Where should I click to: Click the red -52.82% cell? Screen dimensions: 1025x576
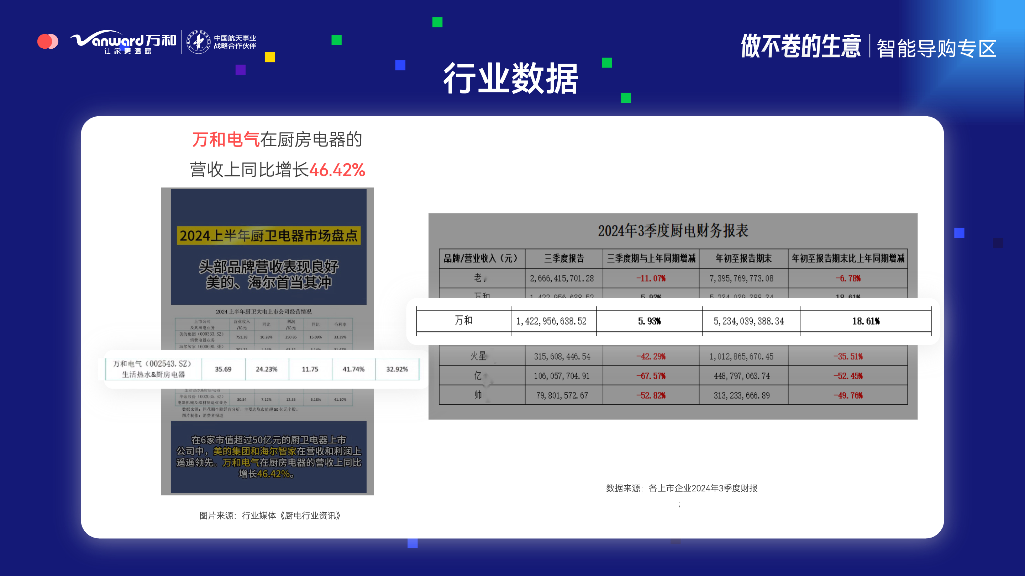(x=651, y=395)
